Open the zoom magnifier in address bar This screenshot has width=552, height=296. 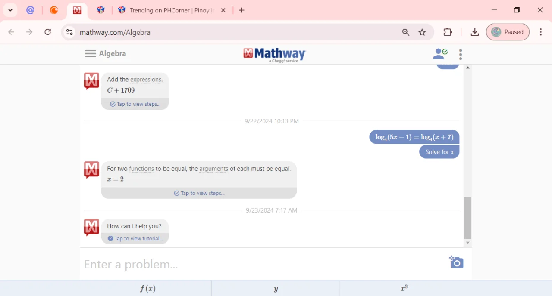406,32
